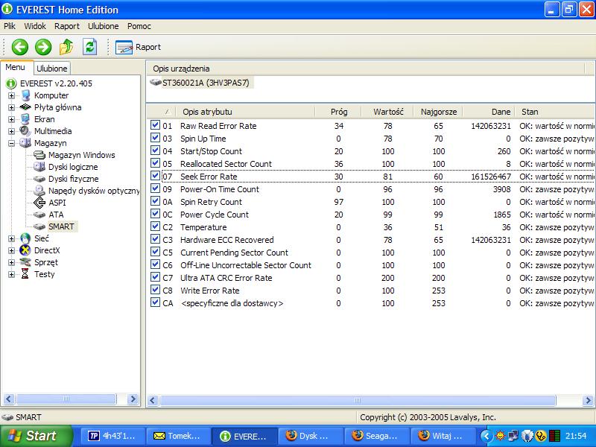This screenshot has height=447, width=596.
Task: Refresh the page with the Refresh icon
Action: [89, 47]
